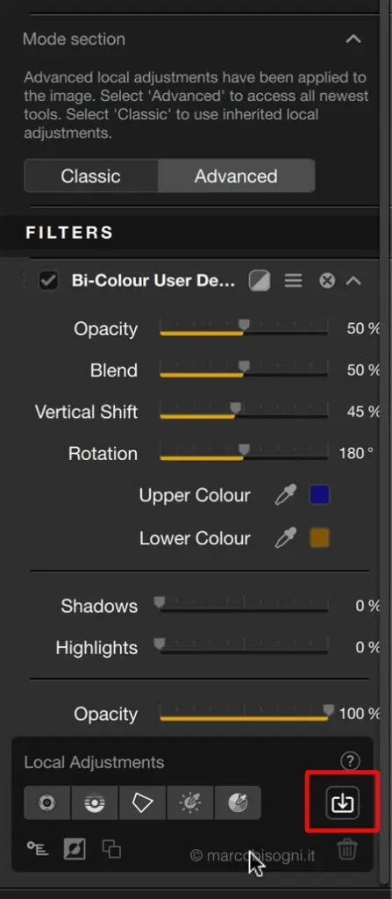Click the save preset icon highlighted in red
Viewport: 392px width, 899px height.
(x=342, y=803)
